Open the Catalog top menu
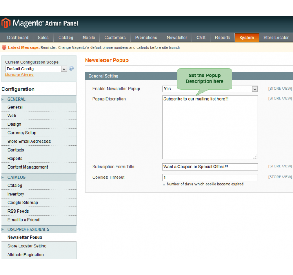This screenshot has height=275, width=293. pos(65,38)
